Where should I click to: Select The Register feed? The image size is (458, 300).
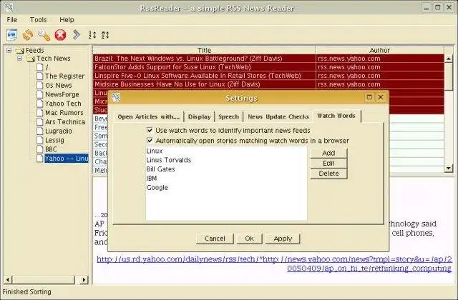(x=64, y=76)
